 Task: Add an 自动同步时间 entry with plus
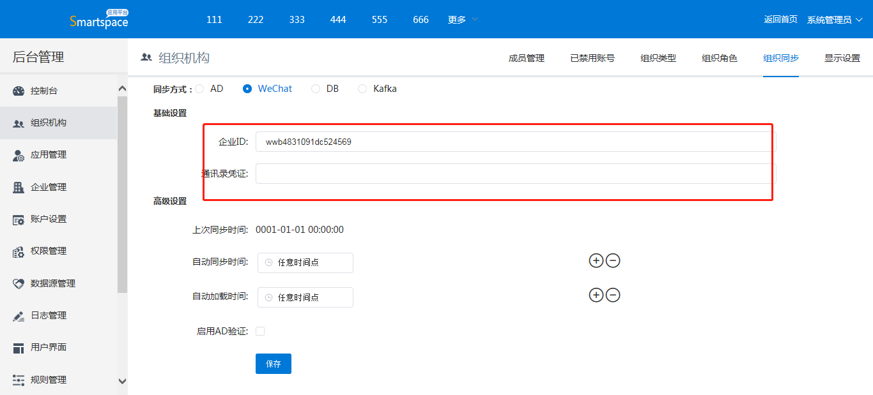click(596, 260)
